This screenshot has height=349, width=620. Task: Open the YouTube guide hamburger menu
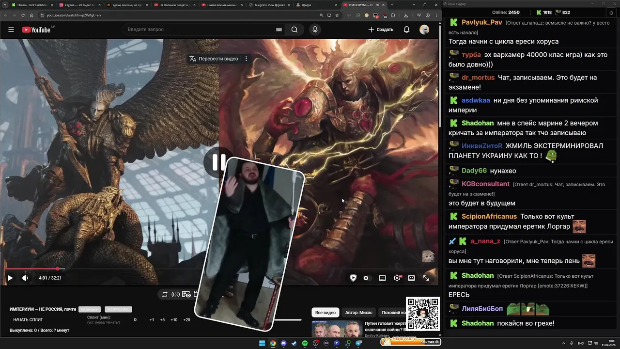[11, 30]
